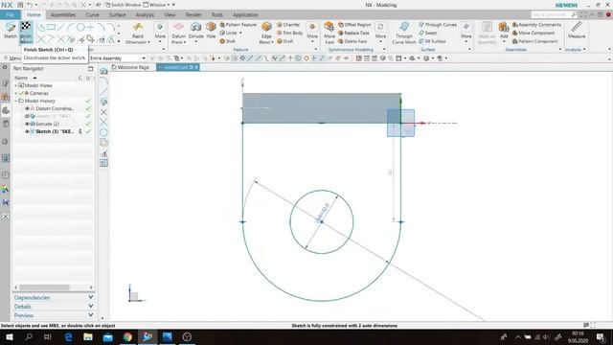Switch to the Analysis ribbon tab
Viewport: 613px width, 345px height.
pos(145,15)
